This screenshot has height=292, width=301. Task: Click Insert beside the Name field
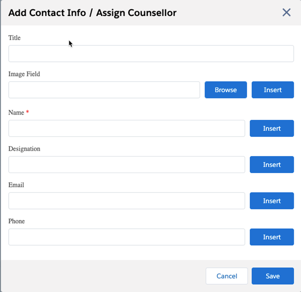pos(272,129)
